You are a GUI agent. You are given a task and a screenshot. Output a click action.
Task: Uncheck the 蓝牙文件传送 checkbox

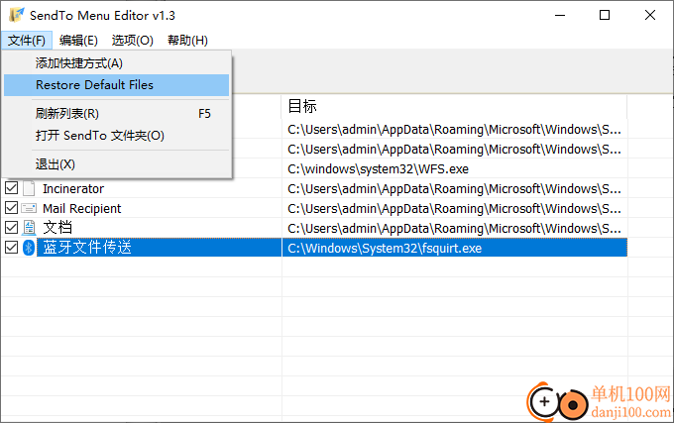click(11, 248)
